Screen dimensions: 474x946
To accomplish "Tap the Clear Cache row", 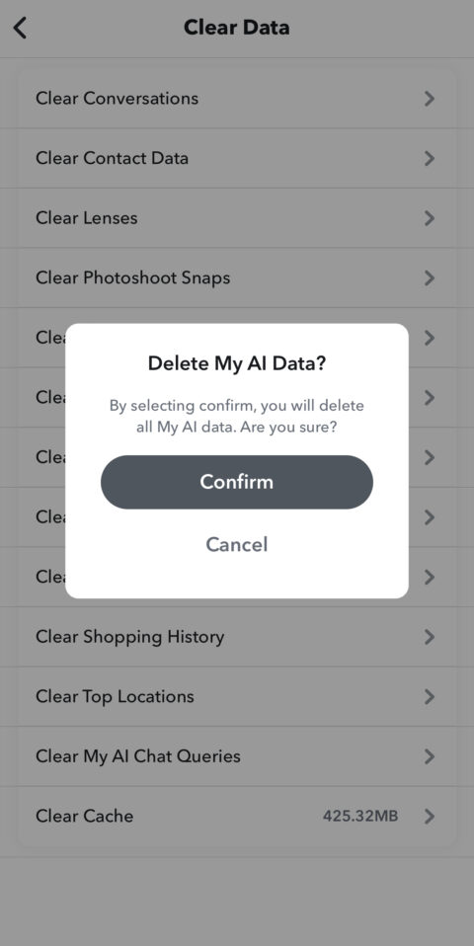I will click(236, 817).
